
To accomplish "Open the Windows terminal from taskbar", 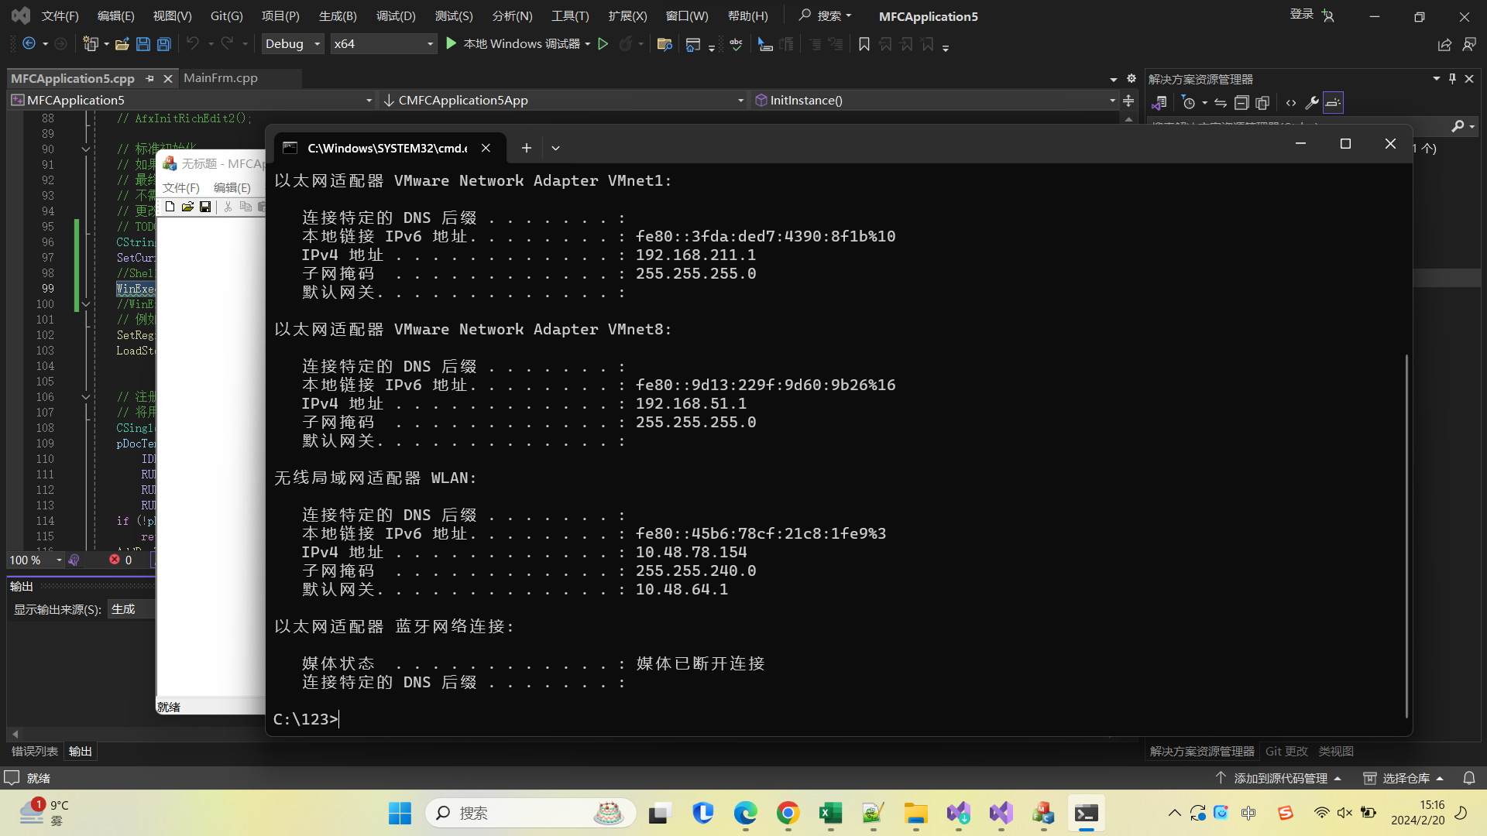I will [x=1086, y=814].
